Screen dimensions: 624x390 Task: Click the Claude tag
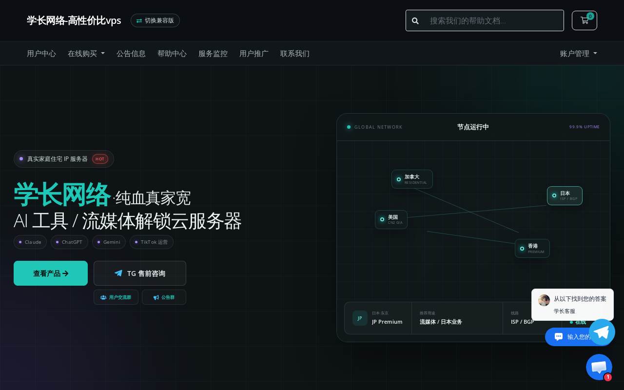[x=30, y=242]
